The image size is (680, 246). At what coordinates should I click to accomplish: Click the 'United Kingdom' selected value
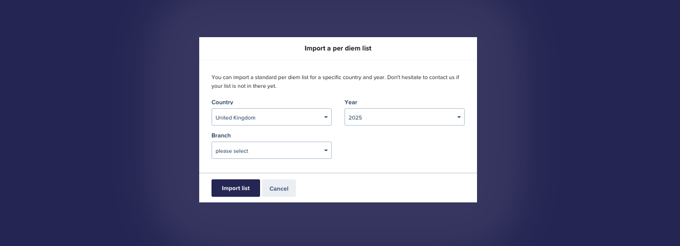pyautogui.click(x=235, y=117)
